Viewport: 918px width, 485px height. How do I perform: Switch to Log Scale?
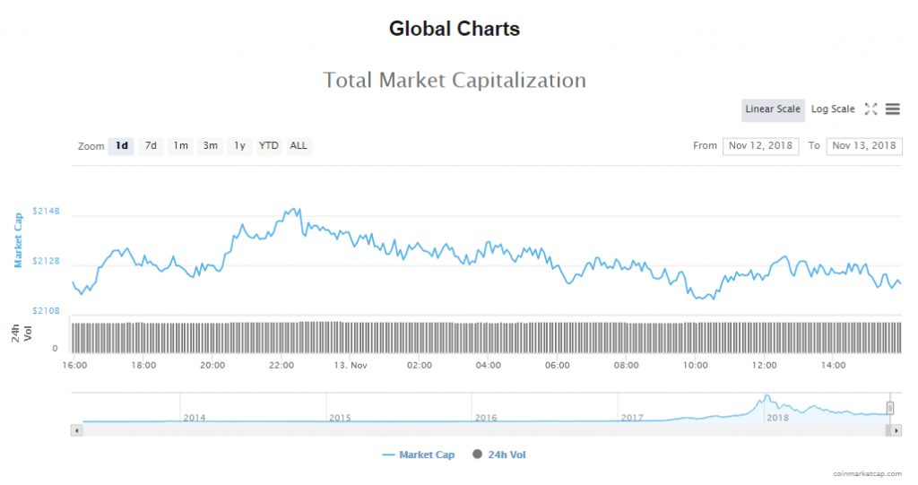(x=833, y=109)
